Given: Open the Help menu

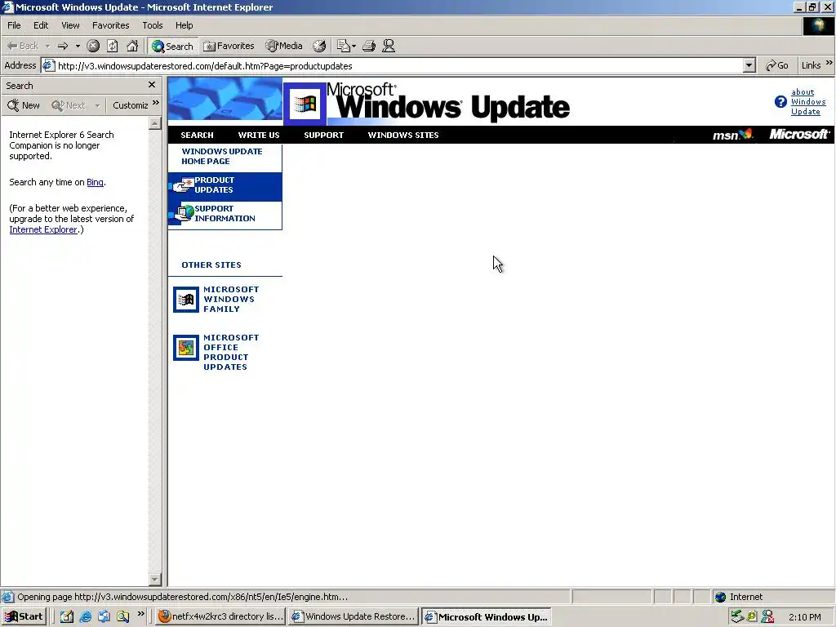Looking at the screenshot, I should [x=184, y=25].
